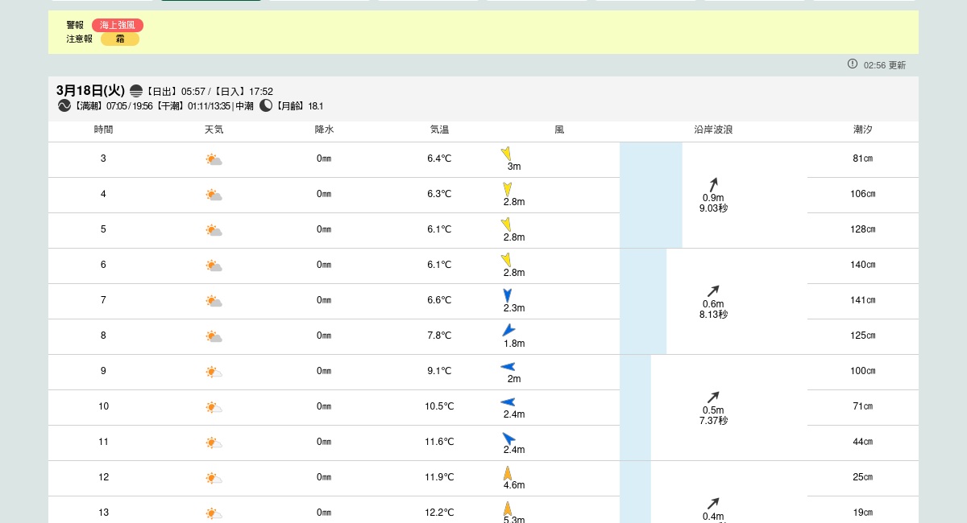967x523 pixels.
Task: Click the 霜 advisory badge
Action: pos(119,39)
